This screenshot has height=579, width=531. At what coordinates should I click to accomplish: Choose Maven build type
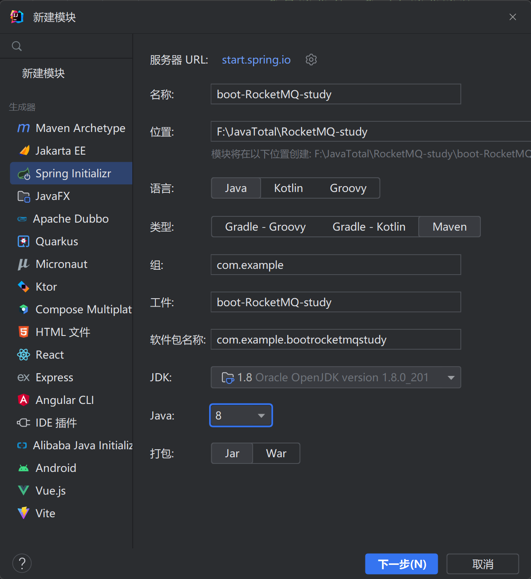point(450,227)
